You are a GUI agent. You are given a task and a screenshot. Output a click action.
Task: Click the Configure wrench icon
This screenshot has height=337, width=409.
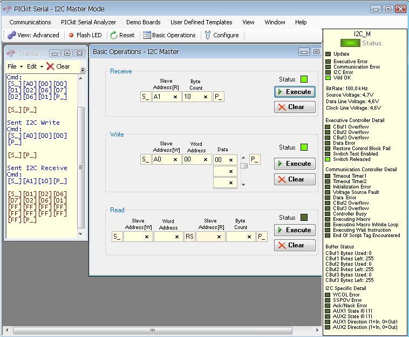click(x=208, y=35)
